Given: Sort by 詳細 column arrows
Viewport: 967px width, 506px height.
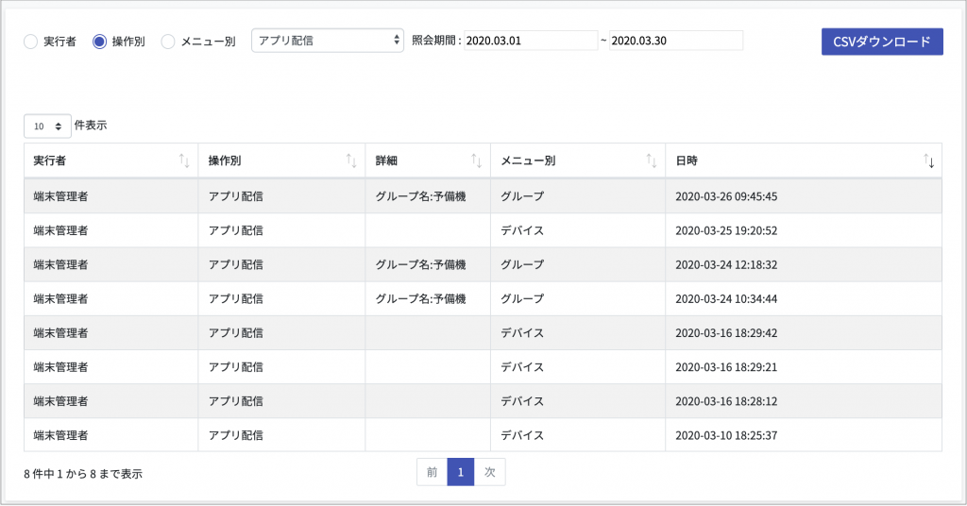Looking at the screenshot, I should 477,160.
